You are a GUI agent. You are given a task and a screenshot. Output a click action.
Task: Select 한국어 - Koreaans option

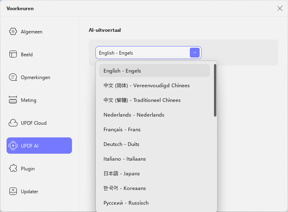pyautogui.click(x=154, y=188)
